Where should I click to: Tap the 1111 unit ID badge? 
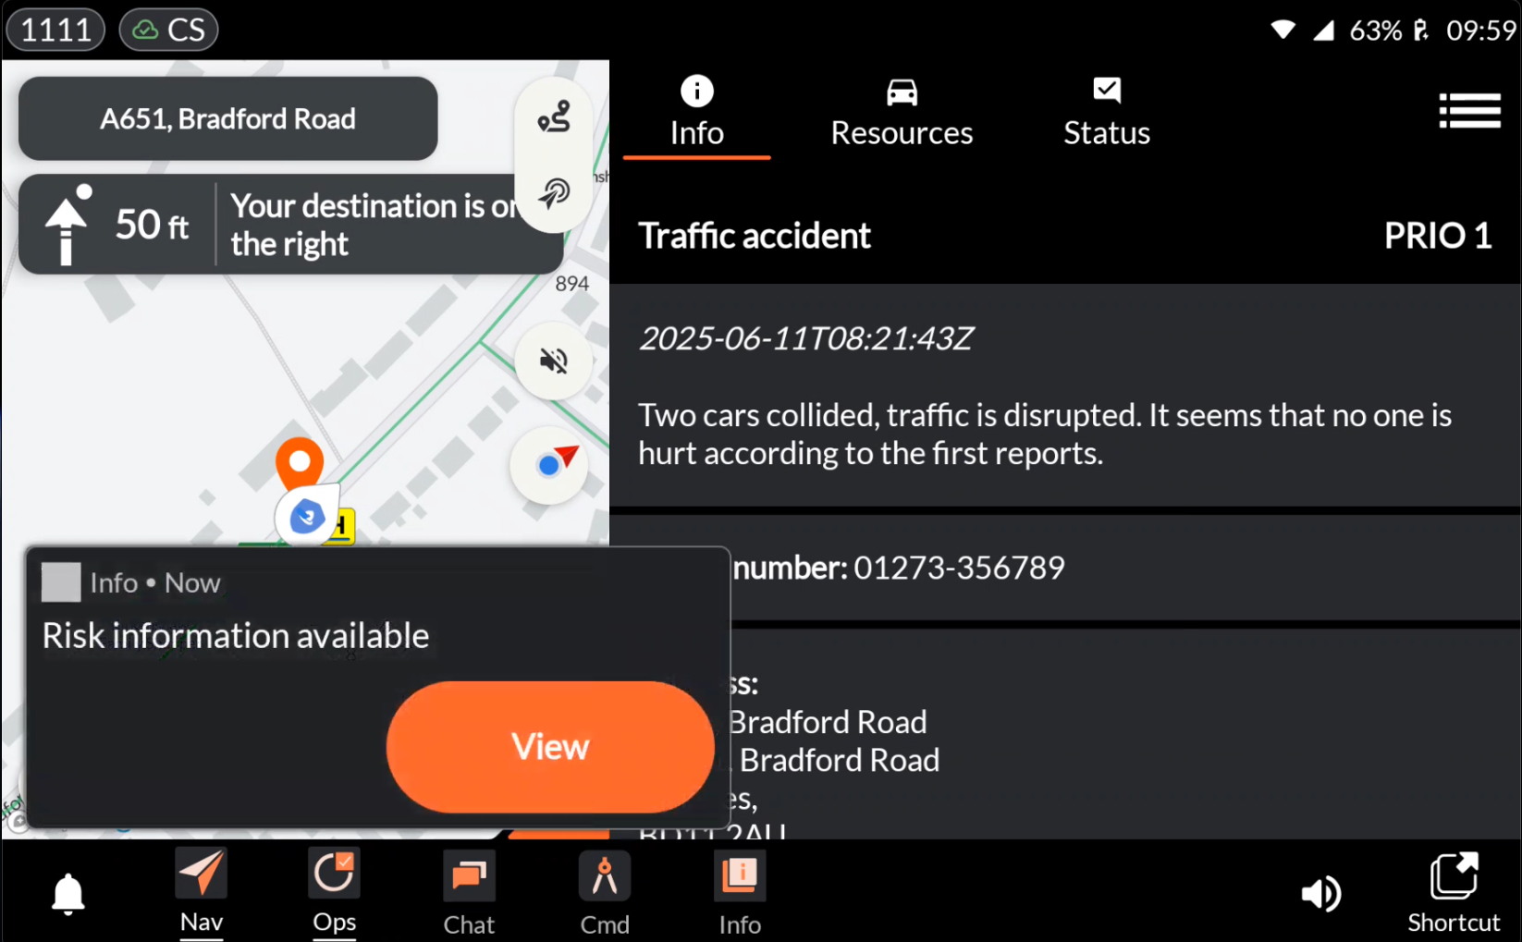point(55,30)
